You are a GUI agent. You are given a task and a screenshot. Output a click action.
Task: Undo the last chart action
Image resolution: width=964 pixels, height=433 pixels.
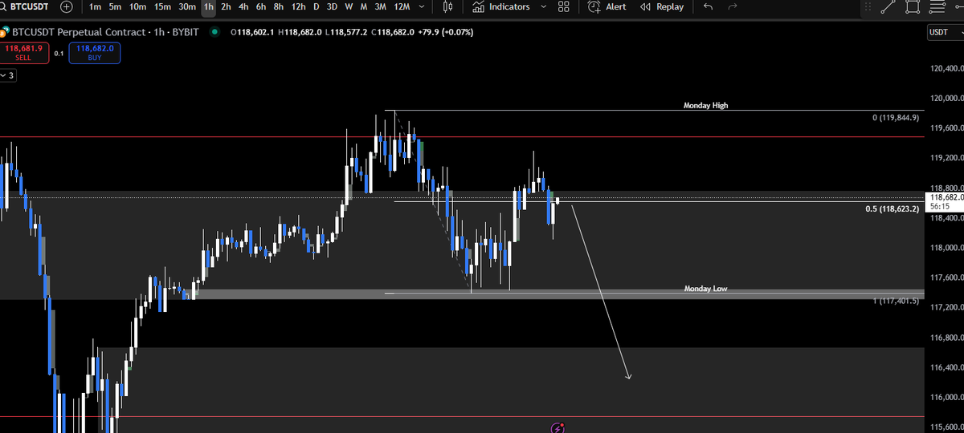[x=708, y=6]
